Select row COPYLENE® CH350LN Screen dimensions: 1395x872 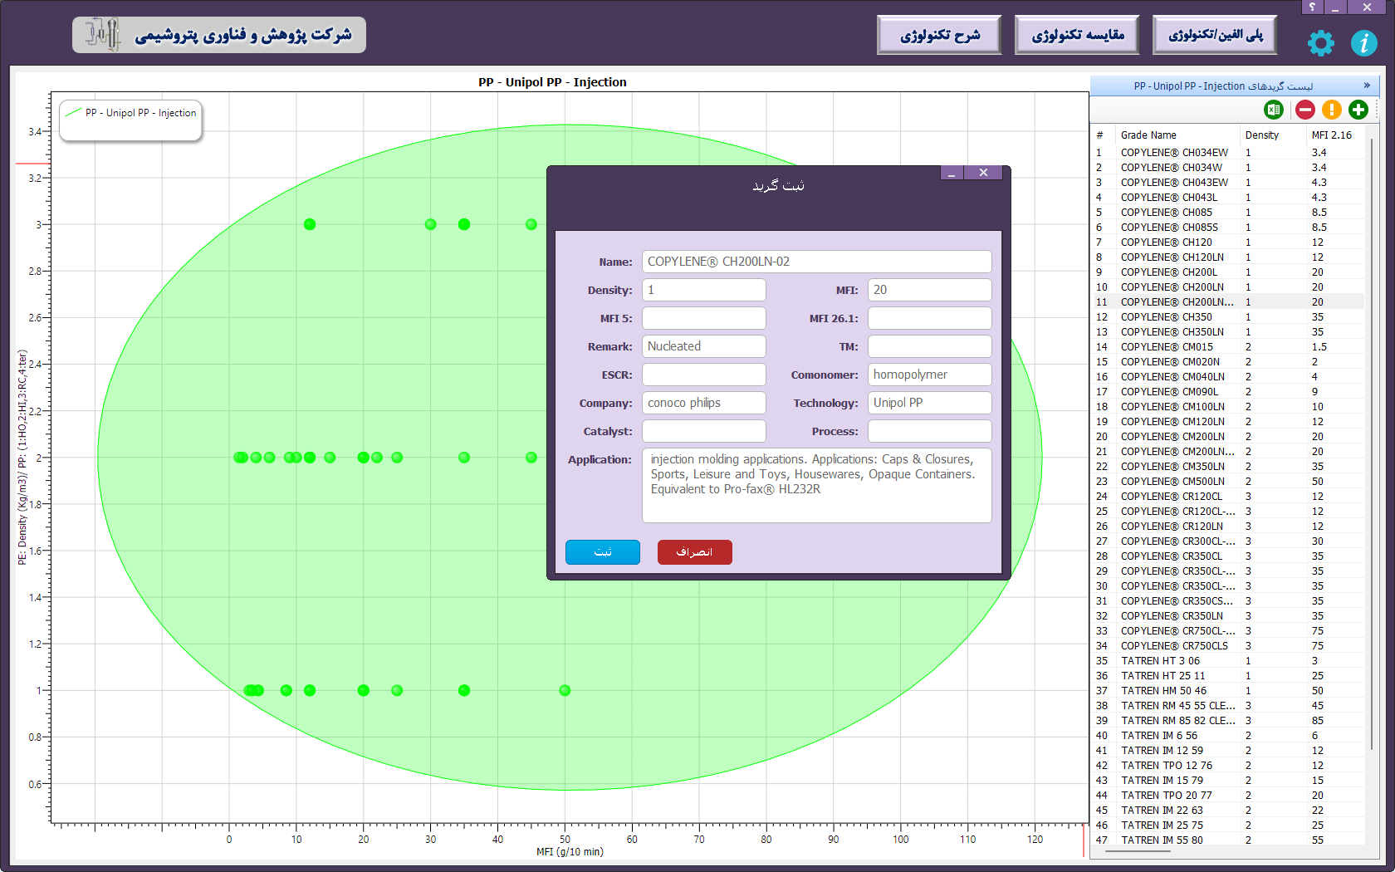[1227, 332]
